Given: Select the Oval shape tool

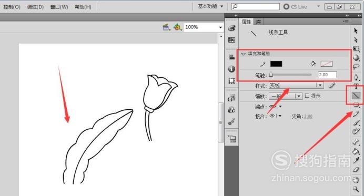Looking at the screenshot, I should [x=356, y=105].
